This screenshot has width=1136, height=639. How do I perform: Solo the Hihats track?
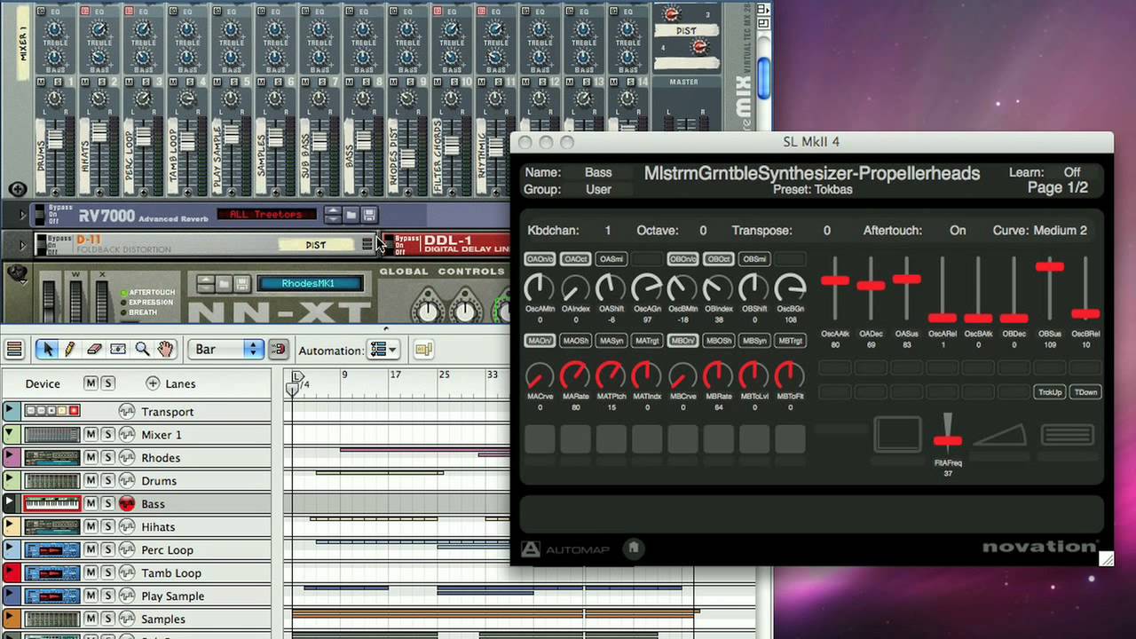click(x=107, y=527)
